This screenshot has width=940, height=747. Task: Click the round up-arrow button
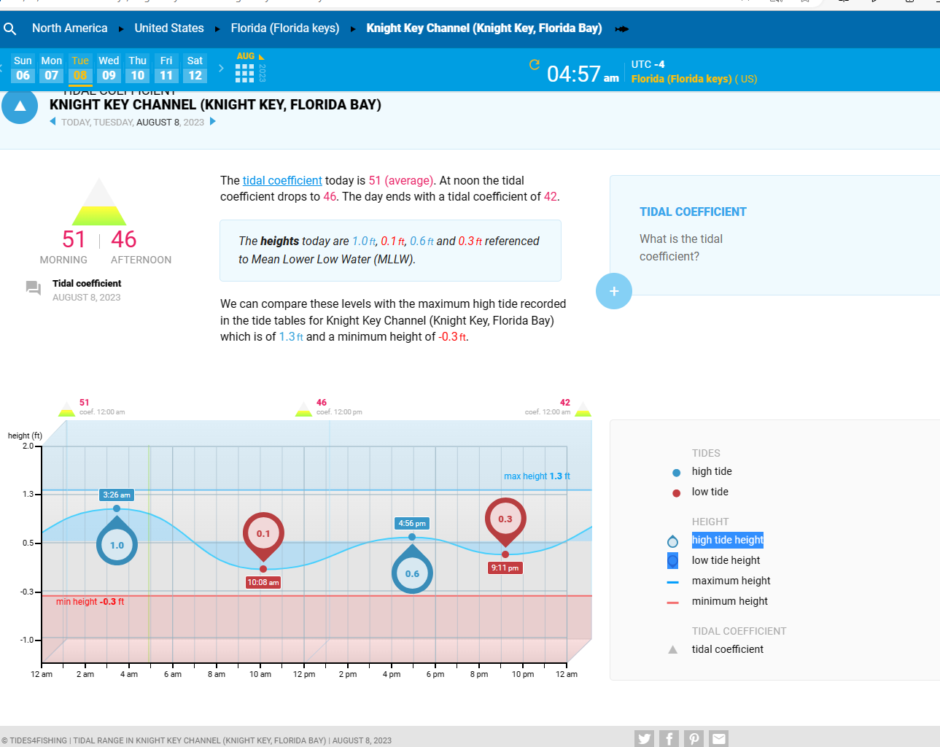[20, 107]
